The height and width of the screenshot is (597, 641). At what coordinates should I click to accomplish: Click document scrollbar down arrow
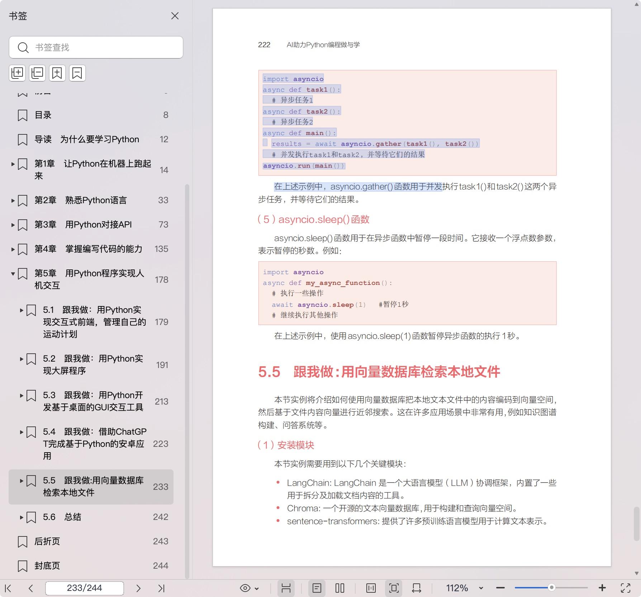click(x=636, y=573)
